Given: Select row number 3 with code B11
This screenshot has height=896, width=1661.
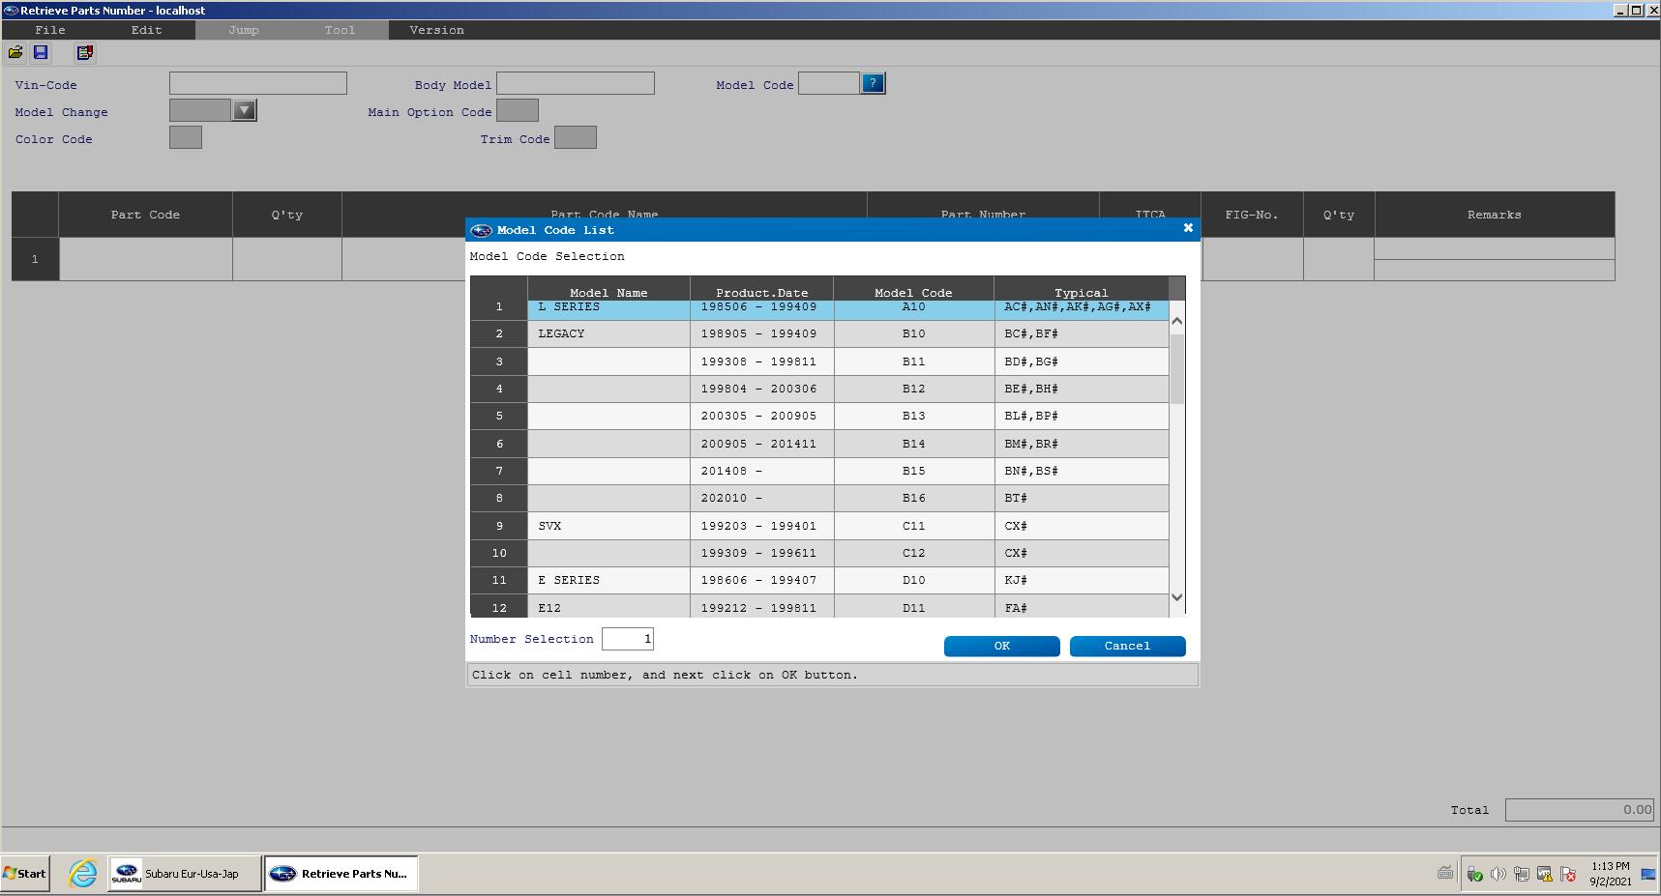Looking at the screenshot, I should (x=499, y=361).
